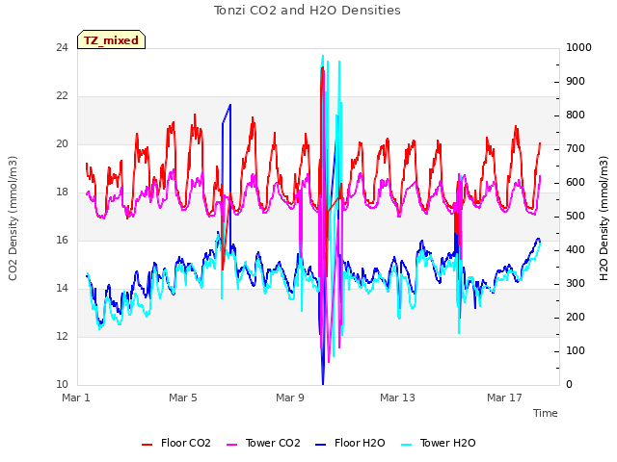Click the 800 value on right axis
The image size is (617, 462).
pos(576,115)
